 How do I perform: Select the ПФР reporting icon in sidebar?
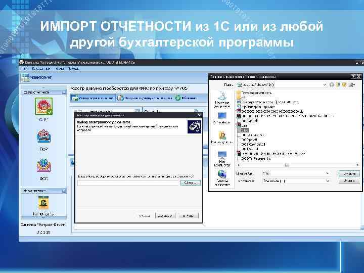[43, 136]
